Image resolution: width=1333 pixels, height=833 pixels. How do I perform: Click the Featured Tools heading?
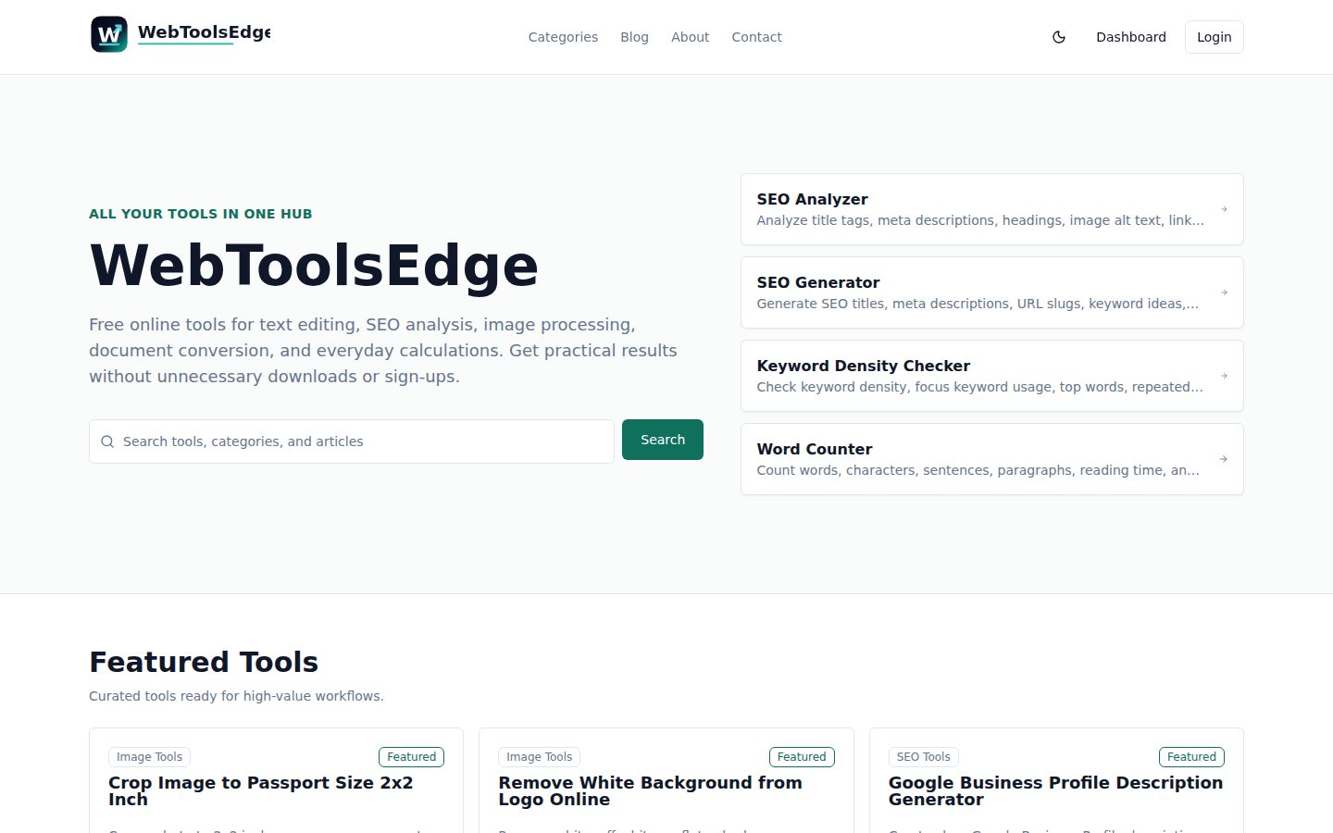[x=204, y=662]
